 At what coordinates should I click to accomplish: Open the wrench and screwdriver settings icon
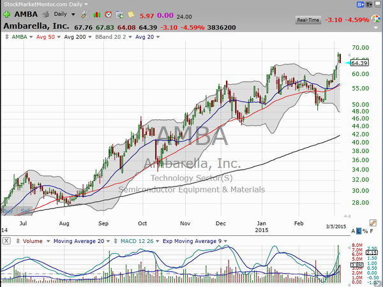[85, 15]
